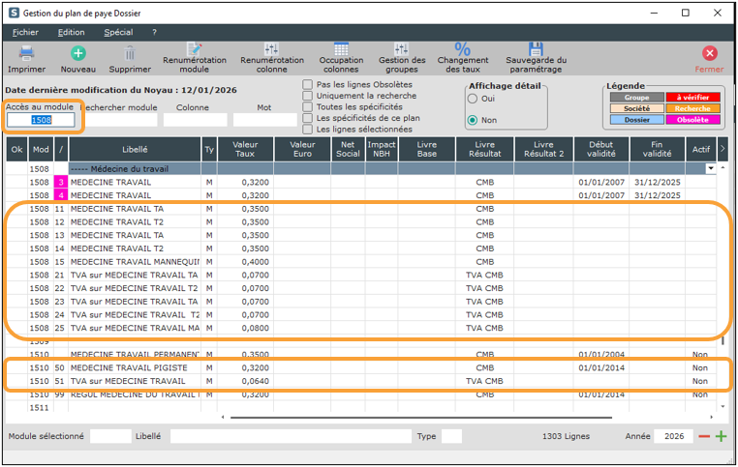The height and width of the screenshot is (467, 738).
Task: Click Changement des taux percent icon
Action: click(463, 50)
